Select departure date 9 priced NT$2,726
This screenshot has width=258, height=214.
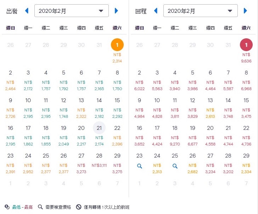point(10,108)
